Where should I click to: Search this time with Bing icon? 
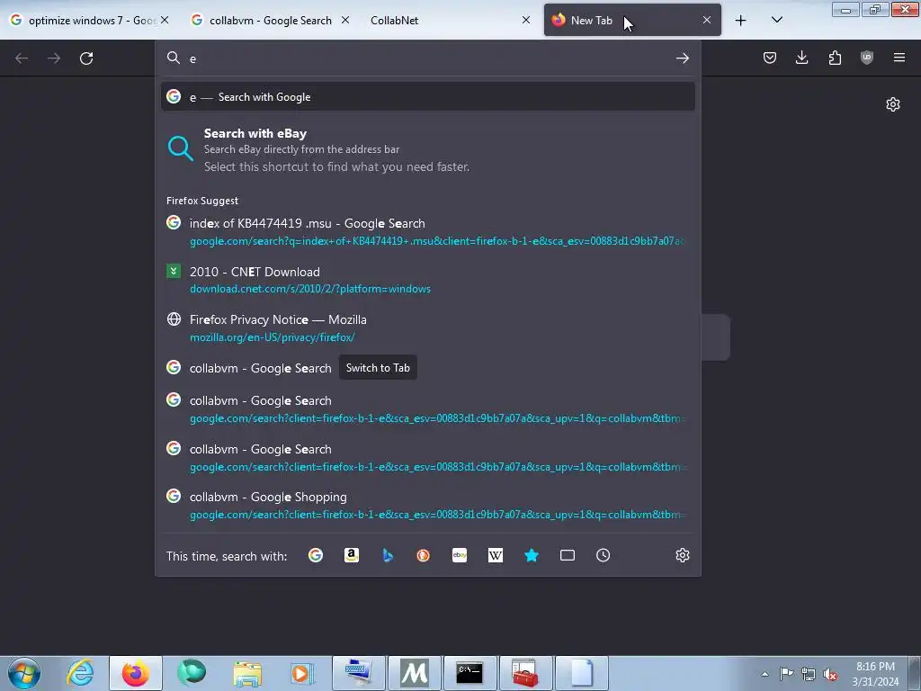click(388, 555)
